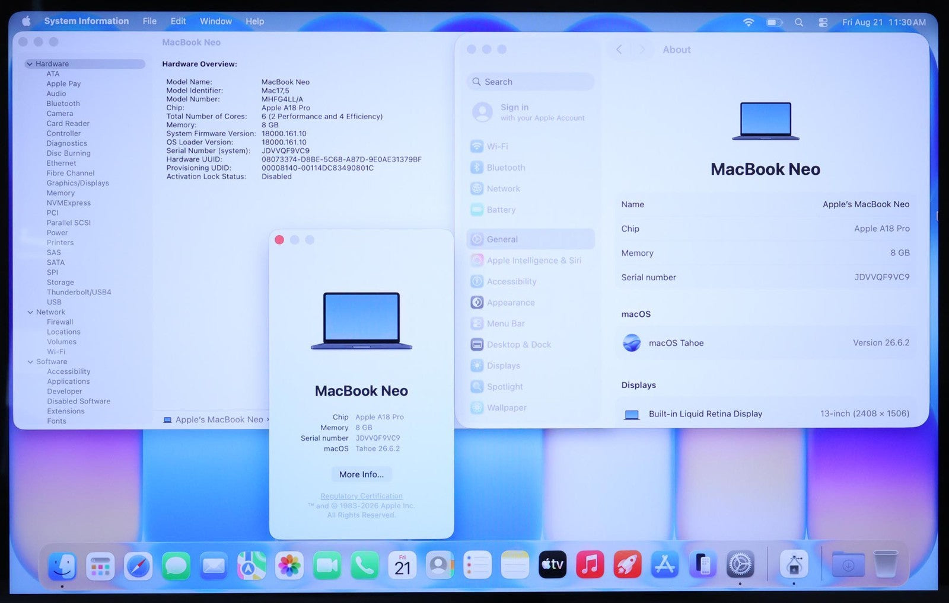This screenshot has width=949, height=603.
Task: Open the Photos app in the Dock
Action: point(289,566)
